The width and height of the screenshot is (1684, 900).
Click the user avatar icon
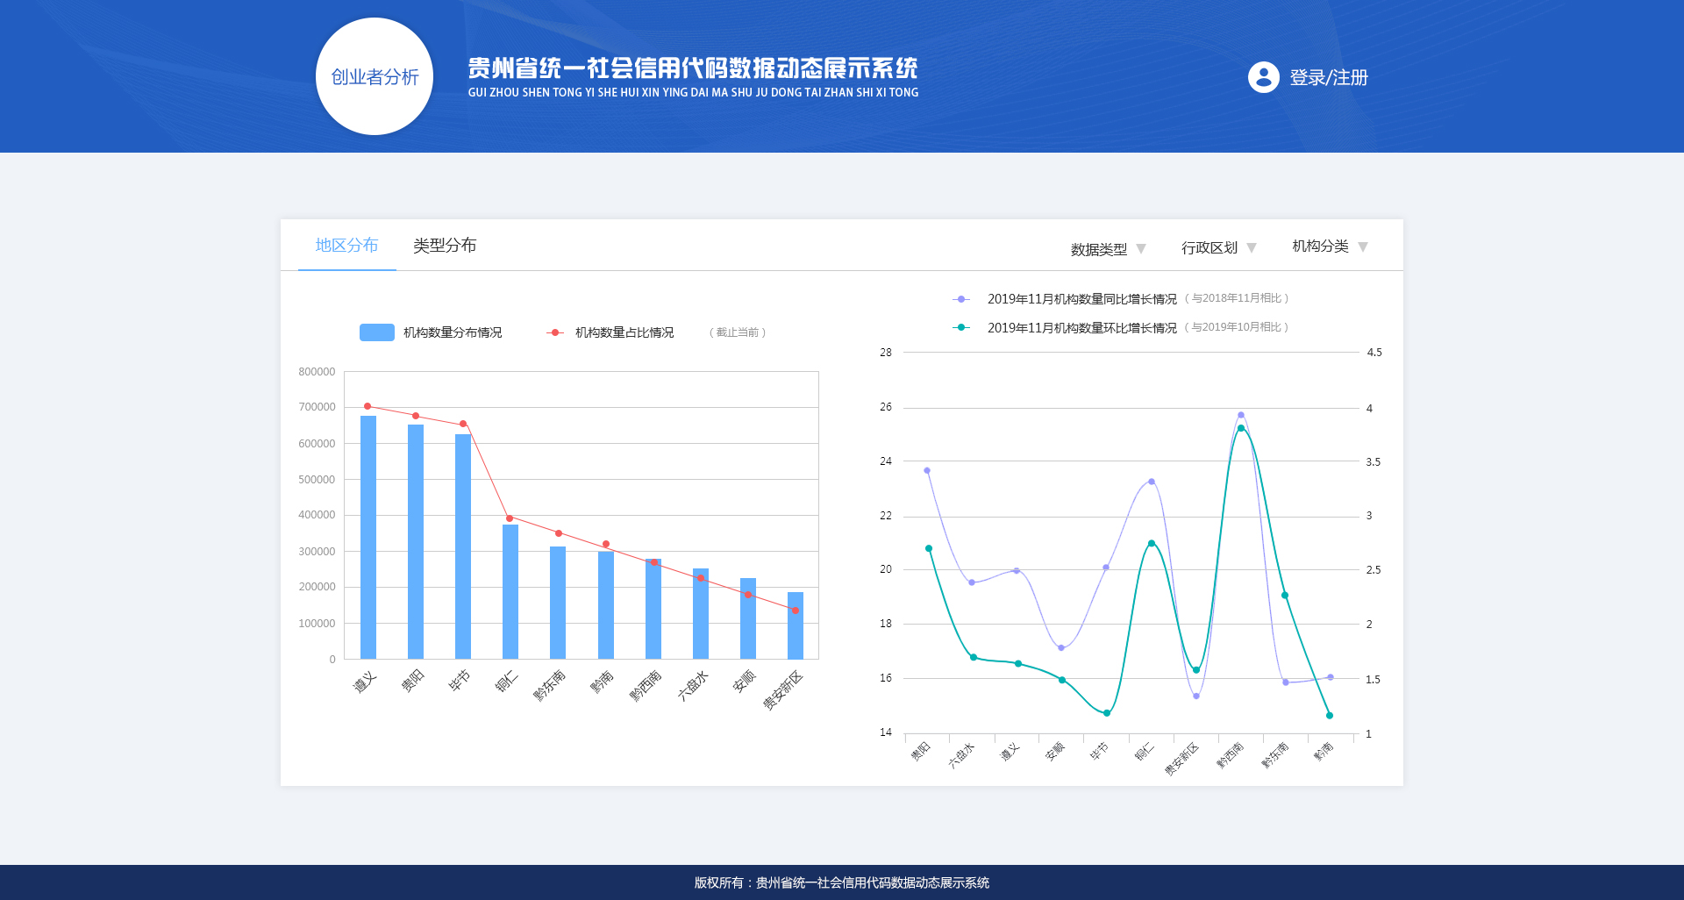click(x=1263, y=77)
